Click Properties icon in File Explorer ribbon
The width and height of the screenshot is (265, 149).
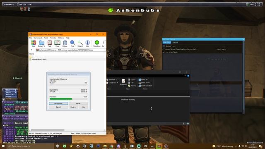pos(123,82)
